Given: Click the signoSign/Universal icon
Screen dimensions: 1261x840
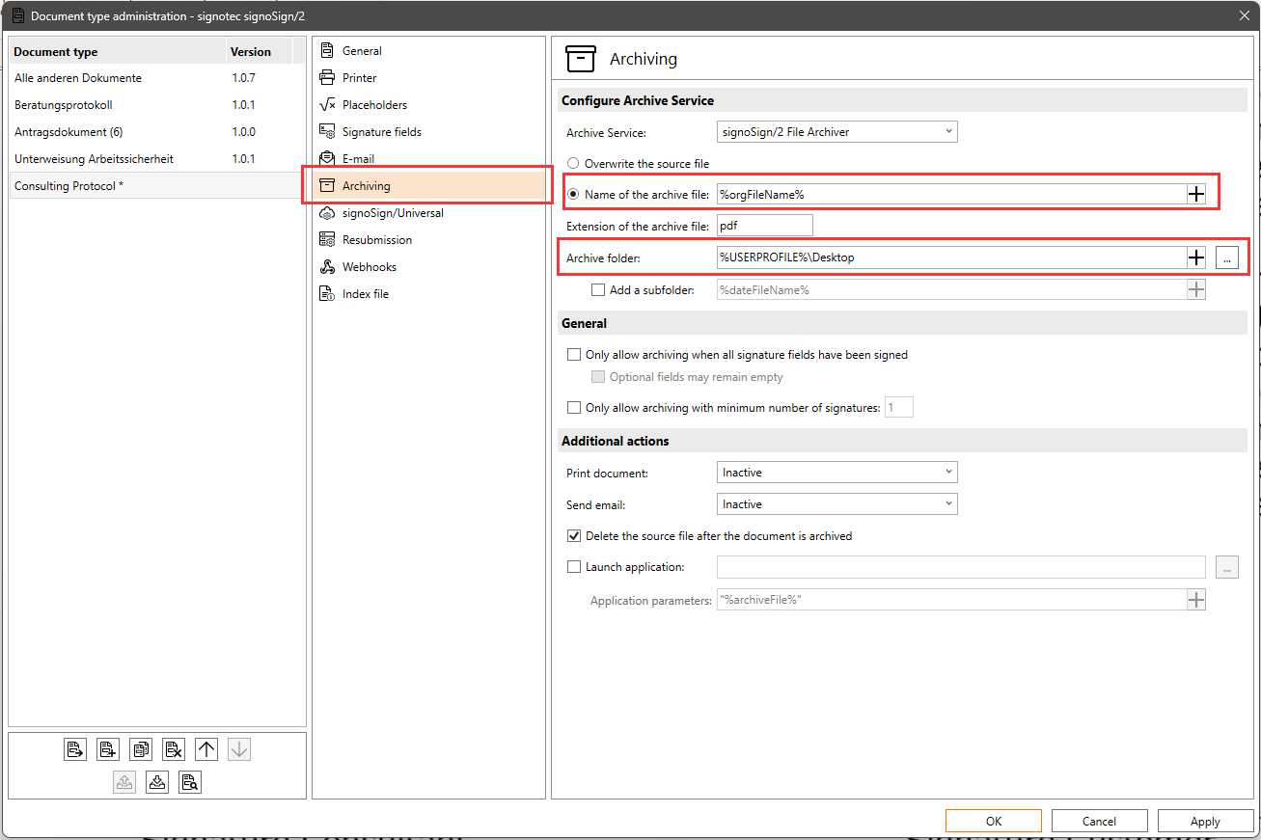Looking at the screenshot, I should 327,213.
